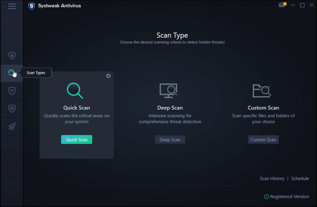Click 'Intensive scanning for comprehensive threat detection' text

pyautogui.click(x=170, y=119)
